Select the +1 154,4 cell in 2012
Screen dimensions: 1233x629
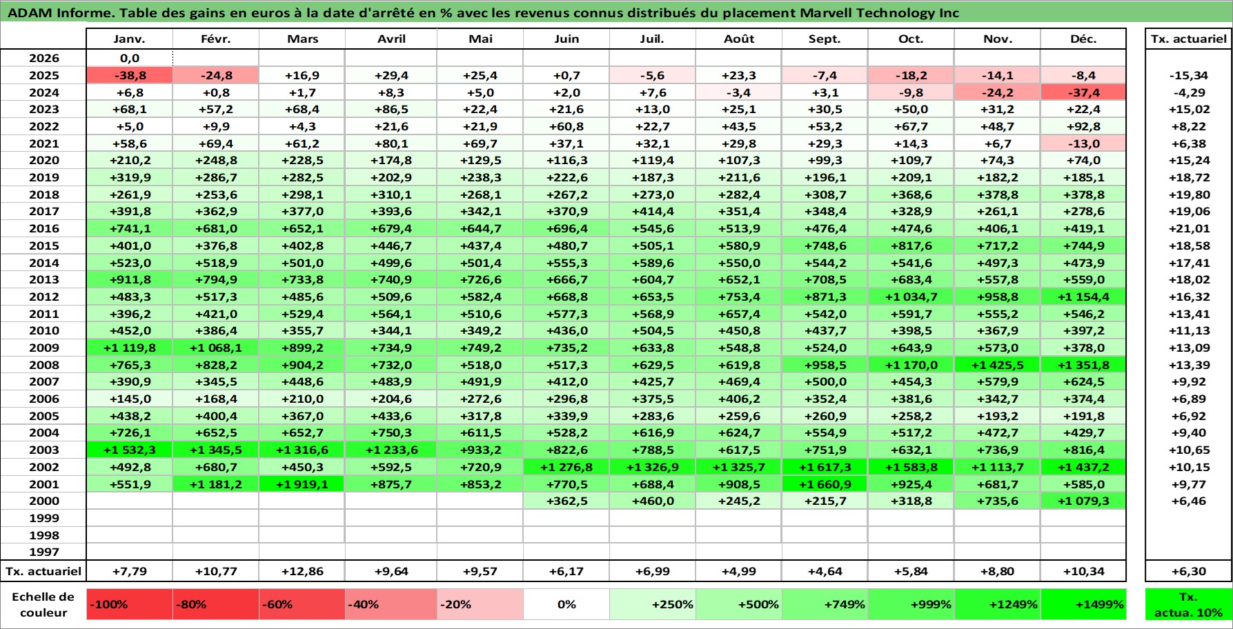click(x=1083, y=297)
